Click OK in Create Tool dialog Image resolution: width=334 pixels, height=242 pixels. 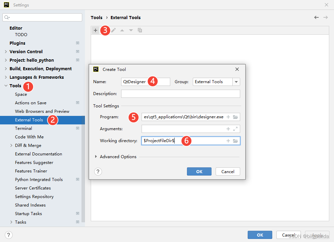tap(199, 171)
